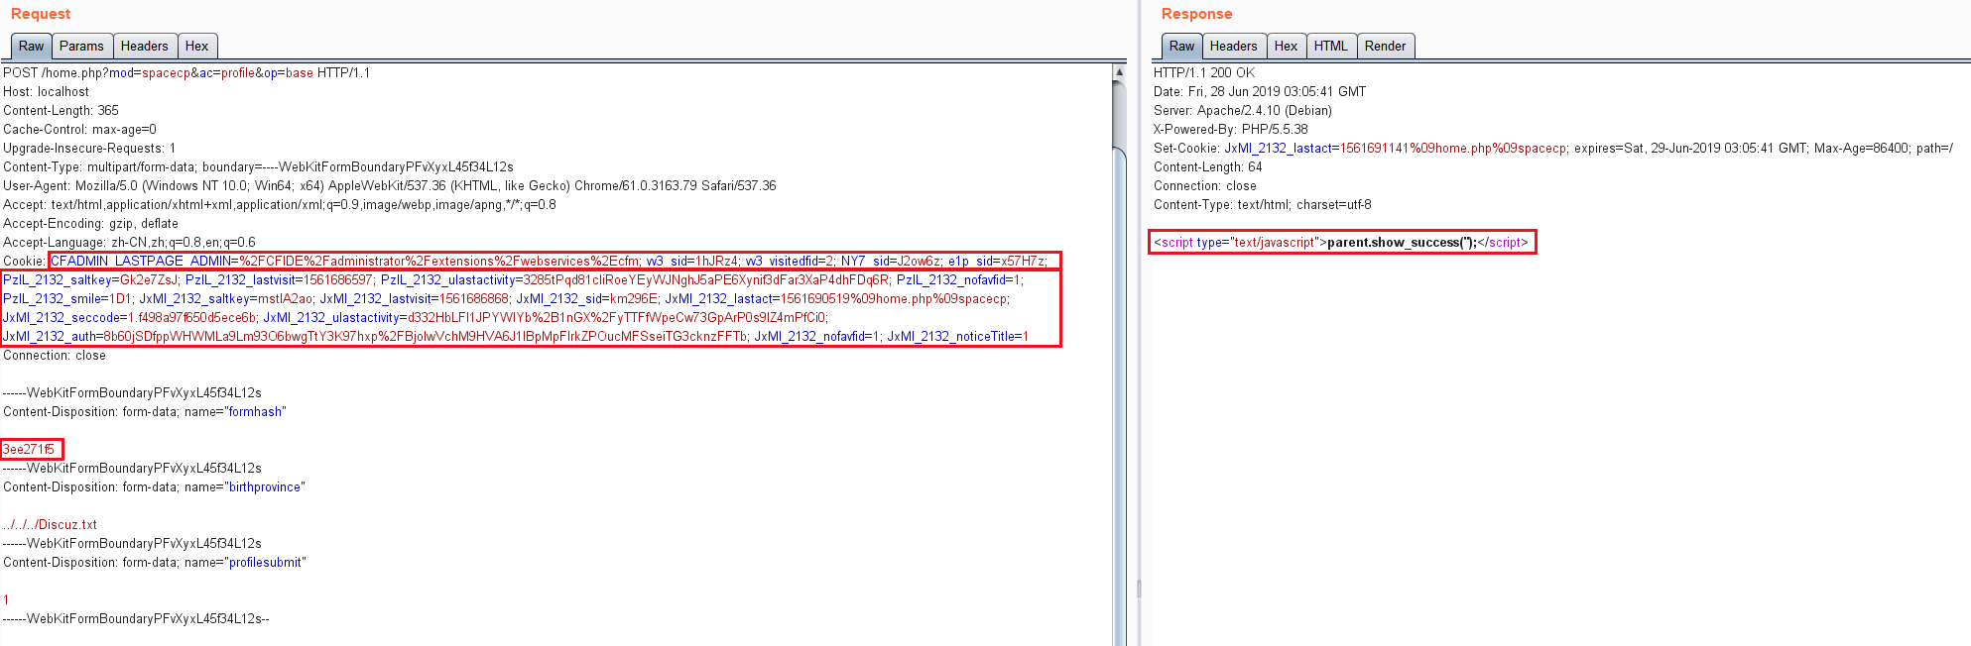Screen dimensions: 1971x646
Task: Click the 'Request' panel heading
Action: (x=41, y=14)
